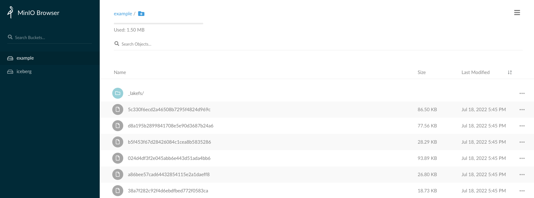
Task: Click the MinIO Browser logo icon
Action: (10, 12)
